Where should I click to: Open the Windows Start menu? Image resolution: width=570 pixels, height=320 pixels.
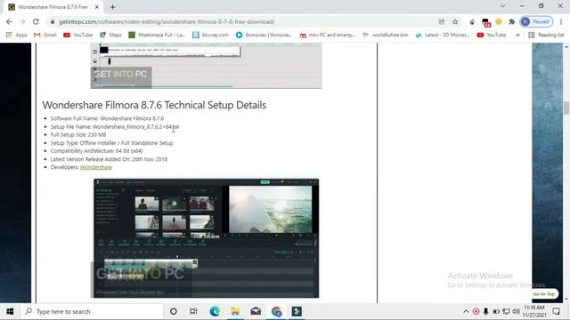(x=10, y=311)
